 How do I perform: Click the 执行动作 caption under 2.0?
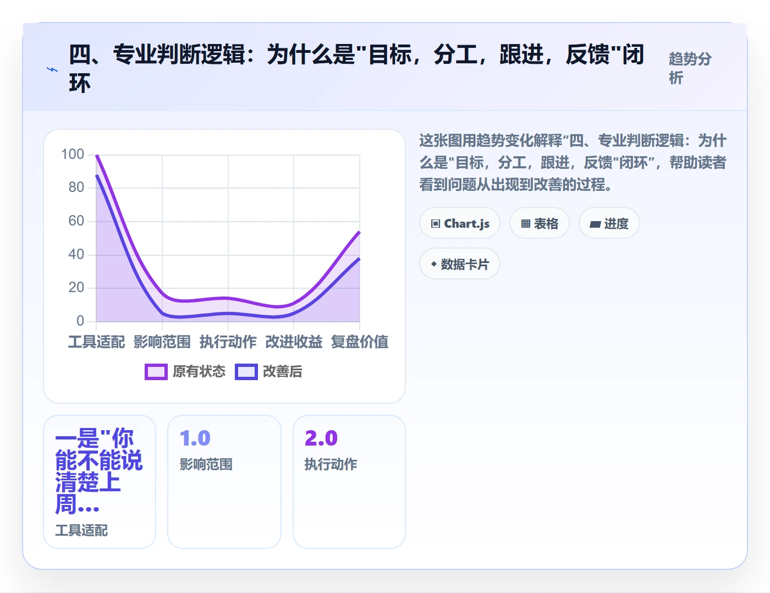(x=331, y=464)
